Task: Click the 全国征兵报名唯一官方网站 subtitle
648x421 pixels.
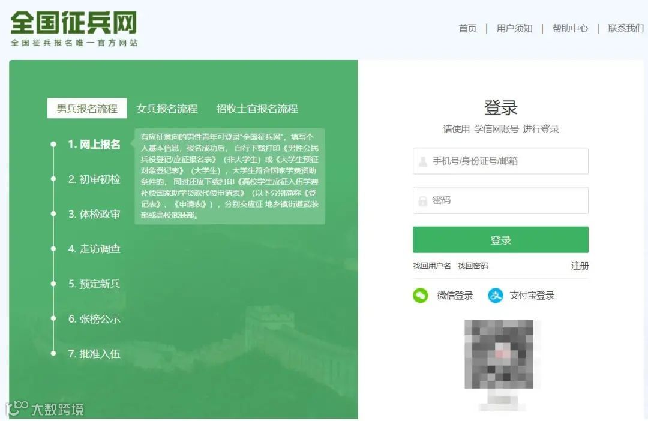Action: [x=74, y=43]
